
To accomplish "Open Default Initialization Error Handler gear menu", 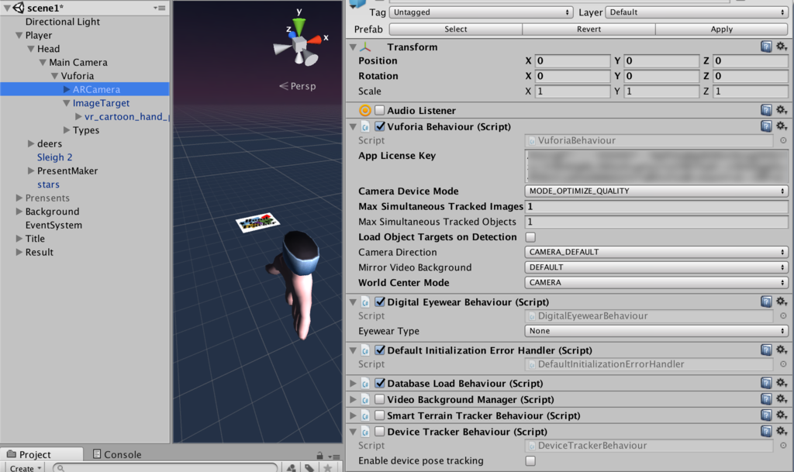I will [x=782, y=350].
